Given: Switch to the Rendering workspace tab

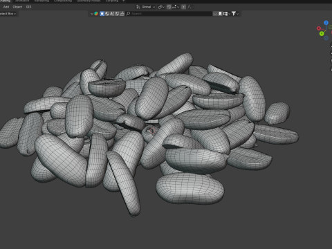Looking at the screenshot, I should [x=41, y=1].
